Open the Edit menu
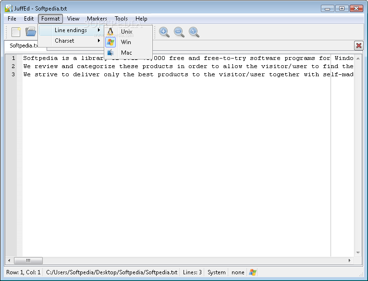 (x=29, y=19)
